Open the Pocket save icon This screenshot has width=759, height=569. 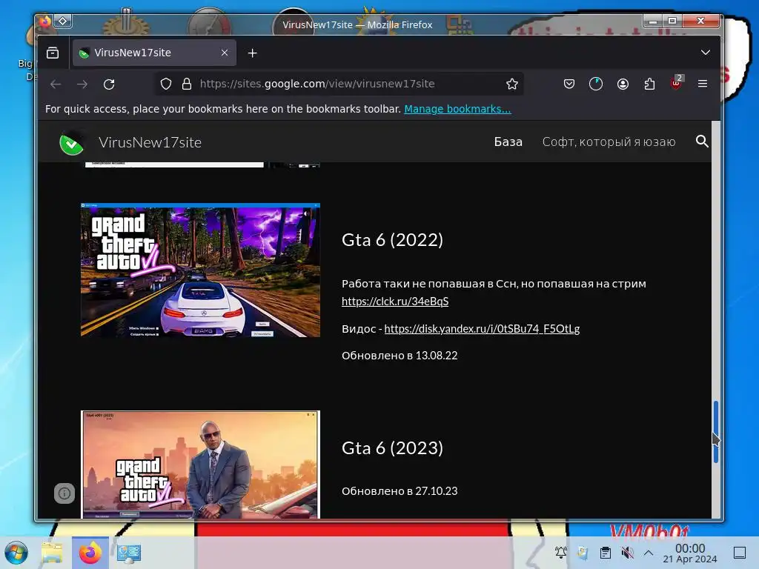569,84
